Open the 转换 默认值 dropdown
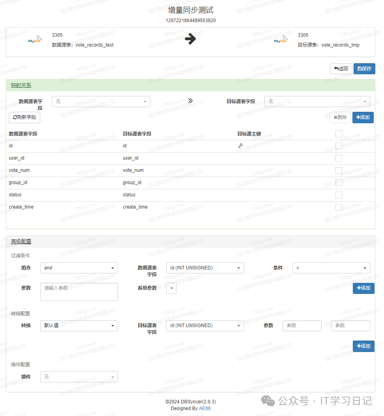This screenshot has width=384, height=416. point(79,326)
